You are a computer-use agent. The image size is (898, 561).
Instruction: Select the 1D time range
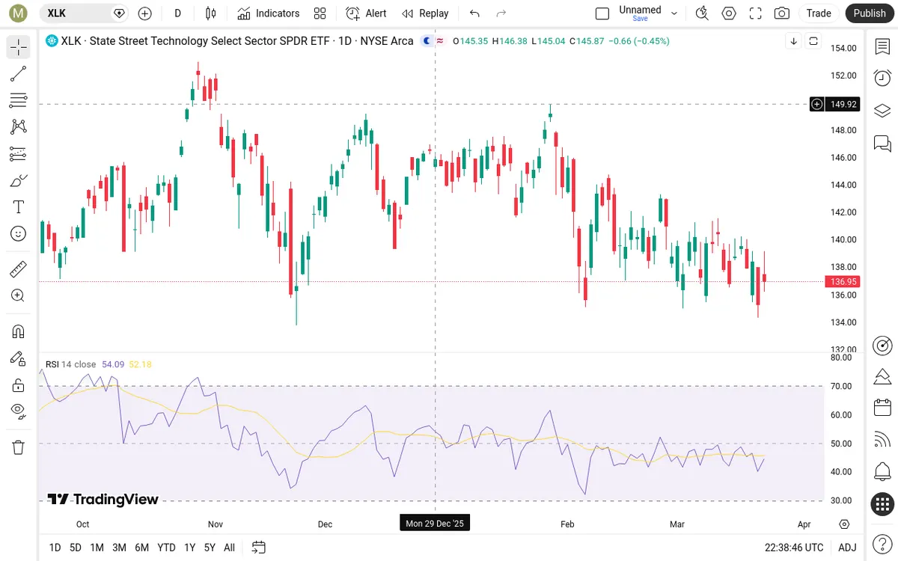click(55, 548)
